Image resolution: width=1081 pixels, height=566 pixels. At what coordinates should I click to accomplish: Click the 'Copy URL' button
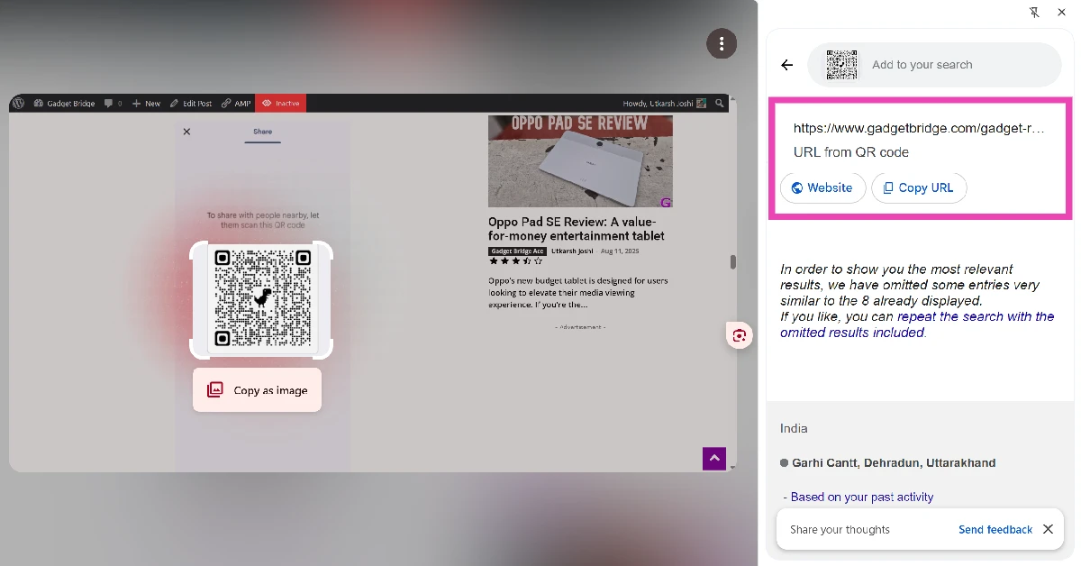pos(919,187)
